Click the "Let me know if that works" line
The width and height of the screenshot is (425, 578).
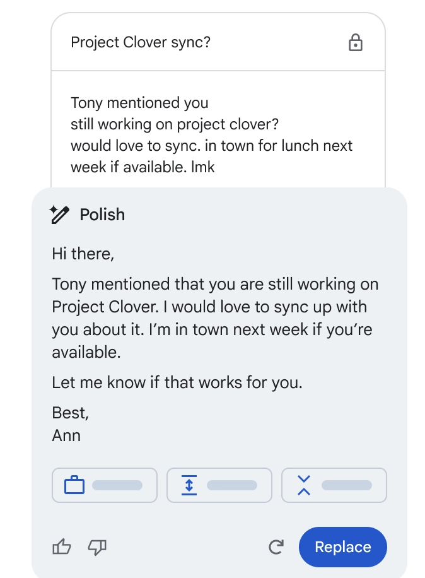click(x=177, y=382)
